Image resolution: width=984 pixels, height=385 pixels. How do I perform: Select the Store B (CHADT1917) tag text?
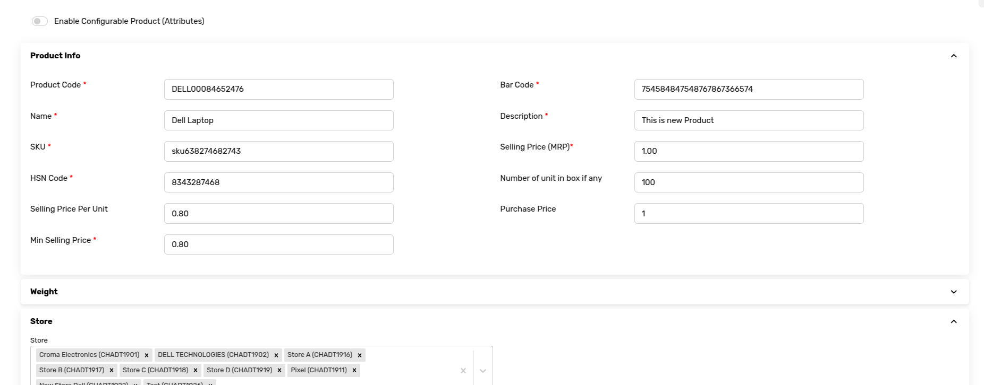coord(72,370)
